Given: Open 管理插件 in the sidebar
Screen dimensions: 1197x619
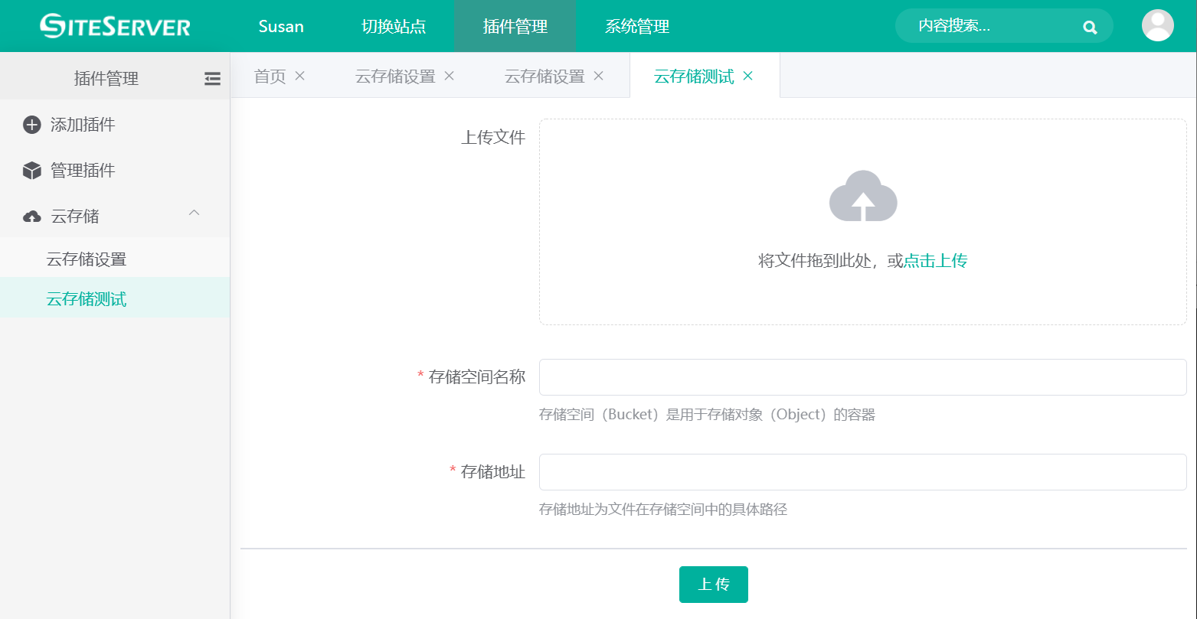Looking at the screenshot, I should 83,171.
